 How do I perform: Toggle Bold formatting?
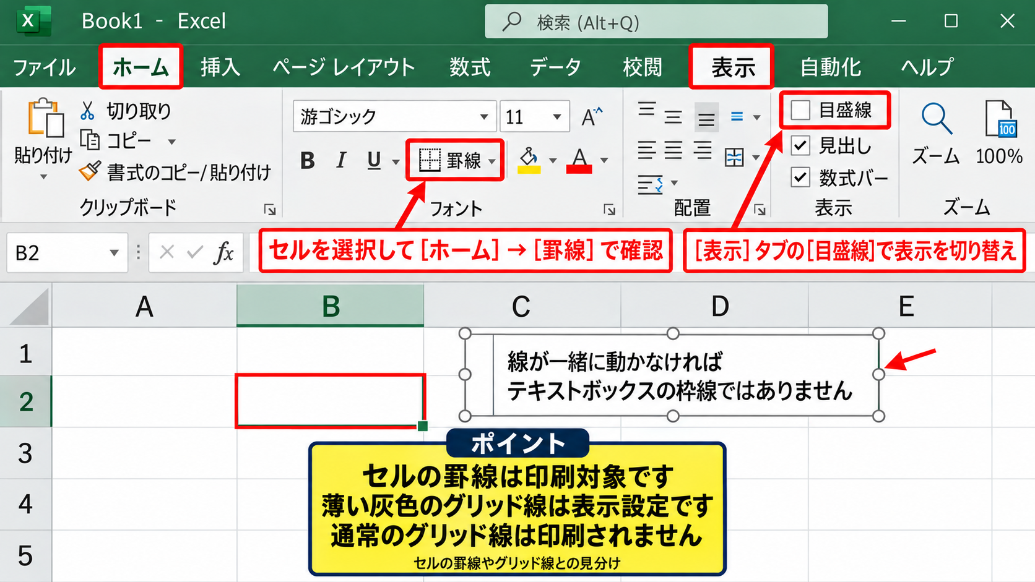tap(307, 161)
